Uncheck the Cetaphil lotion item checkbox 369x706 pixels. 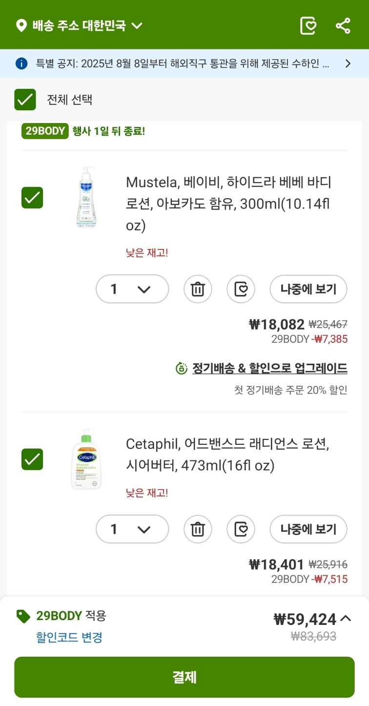(32, 459)
